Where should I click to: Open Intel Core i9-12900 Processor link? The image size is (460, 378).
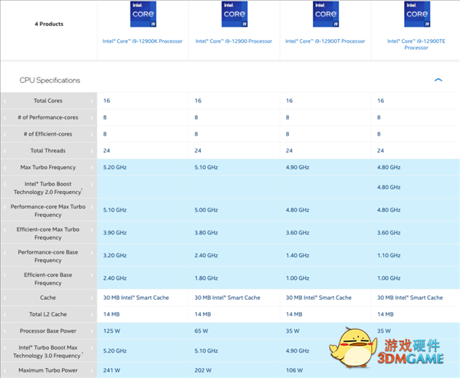point(234,41)
